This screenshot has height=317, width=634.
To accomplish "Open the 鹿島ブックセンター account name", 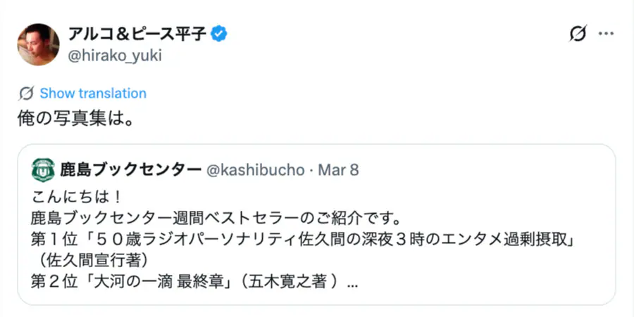I will tap(131, 170).
